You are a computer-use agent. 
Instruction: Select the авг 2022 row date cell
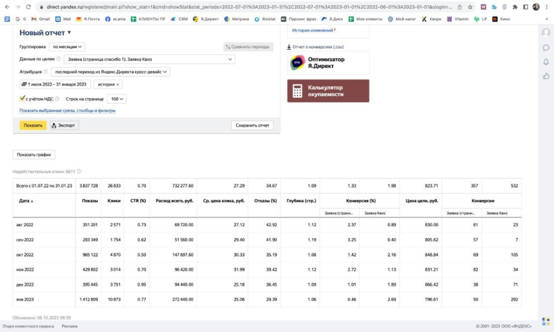pos(44,225)
